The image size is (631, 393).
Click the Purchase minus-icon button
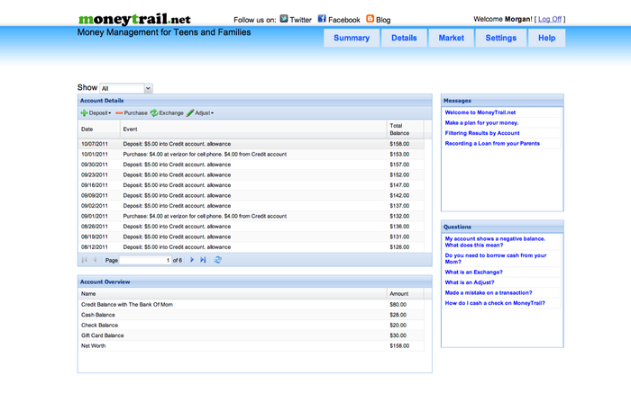tap(132, 113)
